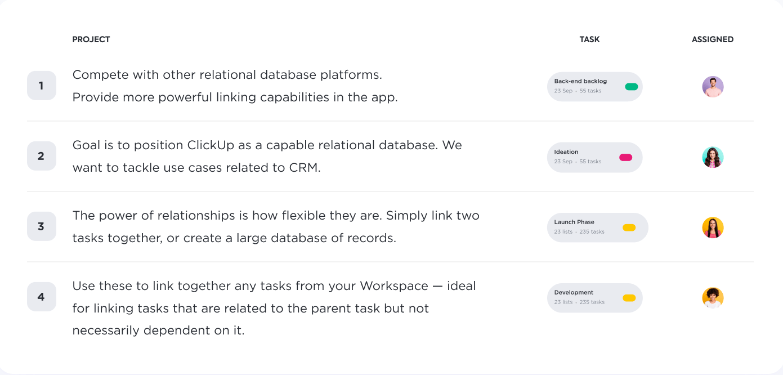Click the number 4 row badge
Viewport: 783px width, 375px height.
click(x=41, y=297)
